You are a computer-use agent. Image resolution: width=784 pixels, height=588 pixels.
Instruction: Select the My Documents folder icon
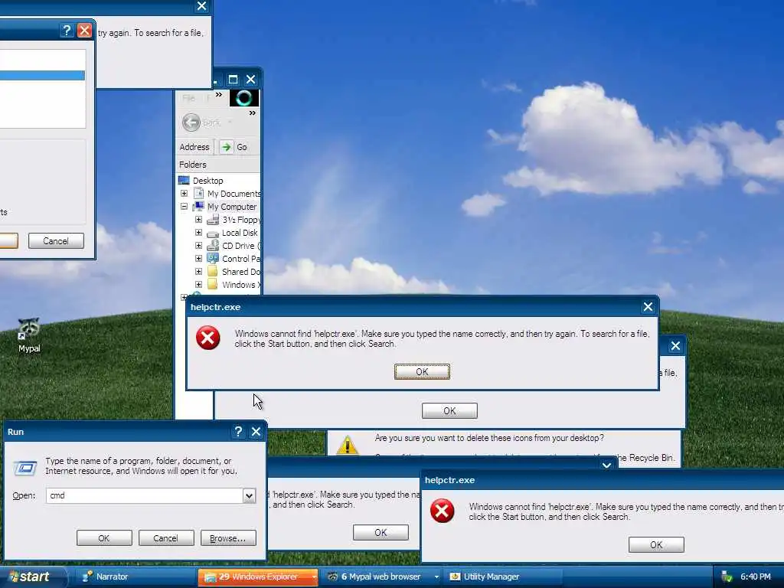[198, 194]
